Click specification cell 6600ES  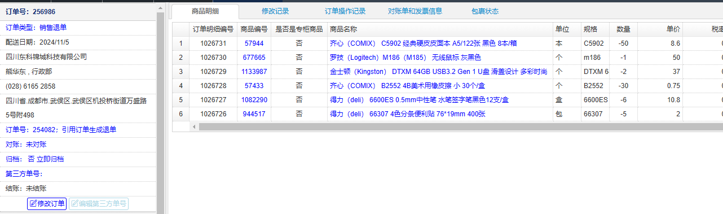click(x=596, y=100)
